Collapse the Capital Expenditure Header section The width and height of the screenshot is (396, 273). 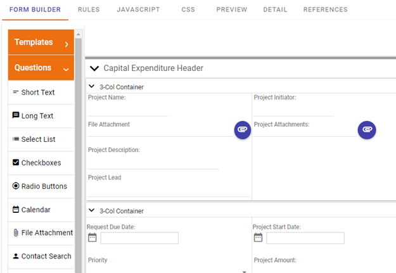tap(95, 68)
